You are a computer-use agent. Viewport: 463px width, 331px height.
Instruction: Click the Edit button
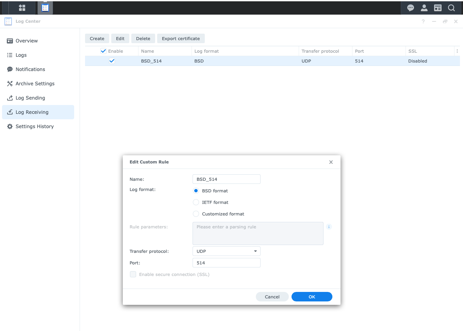coord(120,38)
